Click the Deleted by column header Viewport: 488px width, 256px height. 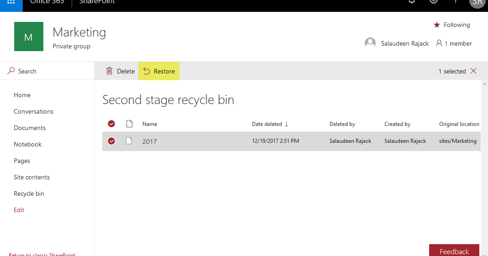coord(342,124)
